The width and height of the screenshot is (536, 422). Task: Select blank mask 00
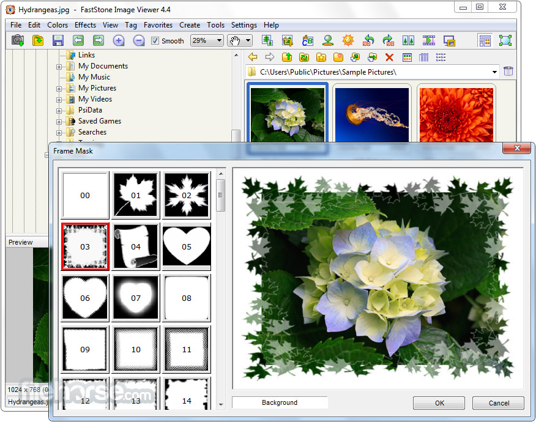[85, 195]
